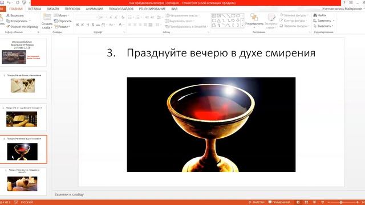Toggle Заметки notes pane in status bar
The image size is (365, 205).
click(257, 202)
